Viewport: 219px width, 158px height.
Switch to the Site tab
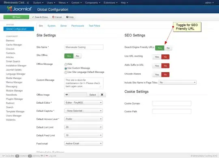(x=41, y=26)
